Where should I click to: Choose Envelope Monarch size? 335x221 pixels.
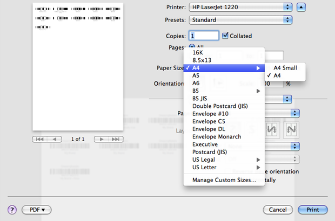224,137
